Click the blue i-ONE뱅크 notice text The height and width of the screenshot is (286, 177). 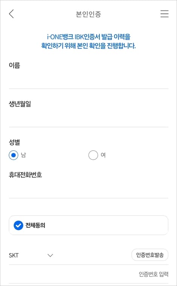click(x=88, y=41)
